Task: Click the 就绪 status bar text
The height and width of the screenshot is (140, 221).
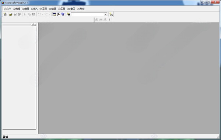Action: pyautogui.click(x=6, y=137)
